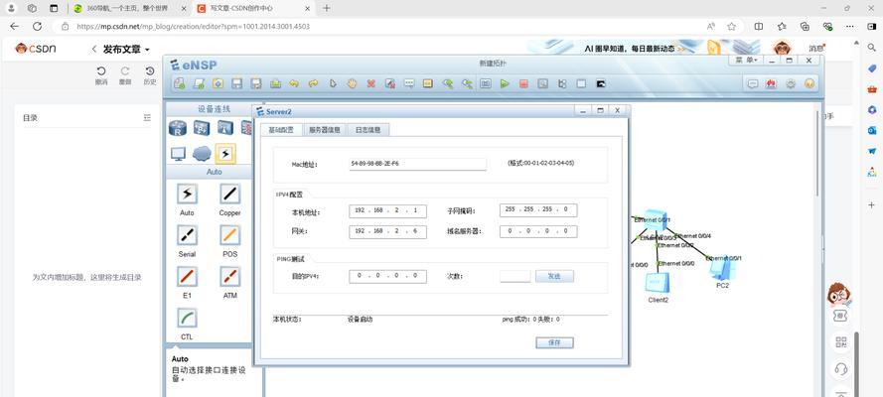Click the Print icon in eNSP toolbar
This screenshot has height=397, width=883.
point(275,83)
